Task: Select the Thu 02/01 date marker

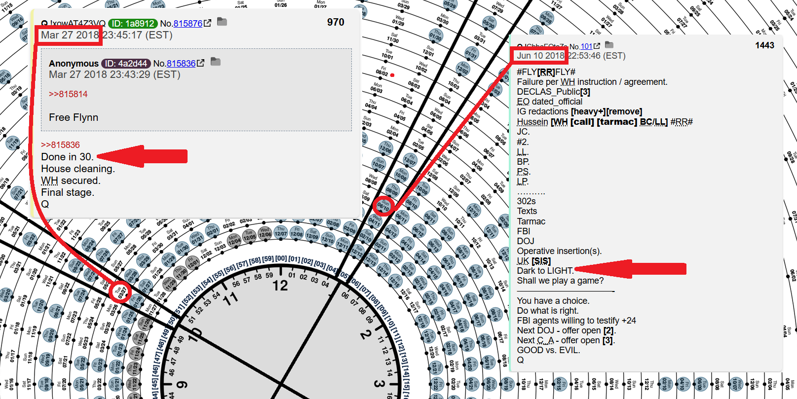Action: point(213,231)
